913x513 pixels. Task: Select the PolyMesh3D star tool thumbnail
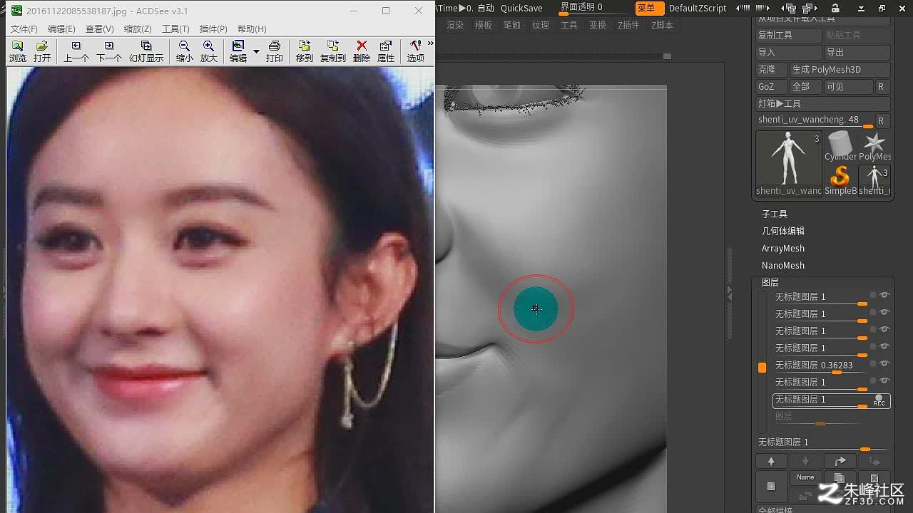[x=874, y=146]
